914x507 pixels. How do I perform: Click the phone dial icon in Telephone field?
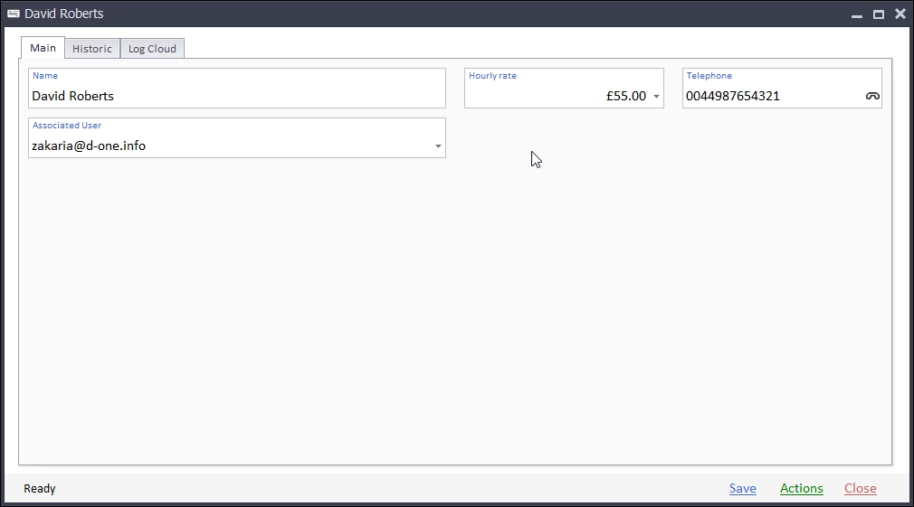872,96
